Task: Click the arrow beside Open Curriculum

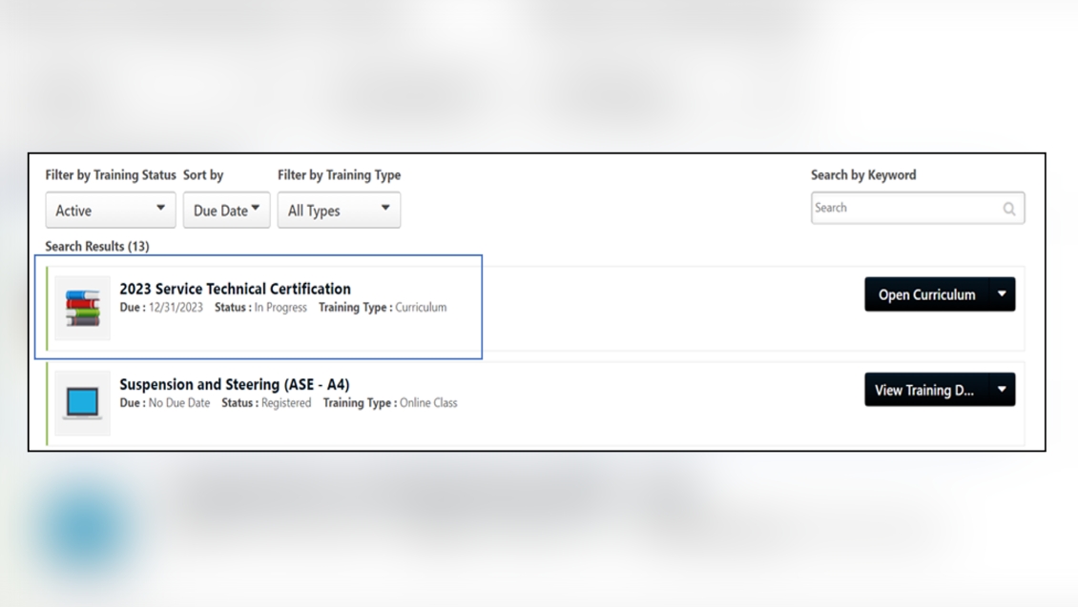Action: click(x=1002, y=294)
